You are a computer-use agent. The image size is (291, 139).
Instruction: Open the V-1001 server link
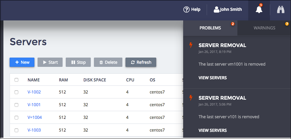pos(34,105)
